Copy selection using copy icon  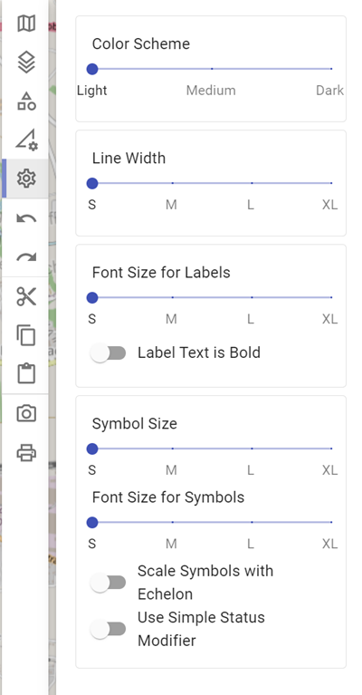[26, 335]
